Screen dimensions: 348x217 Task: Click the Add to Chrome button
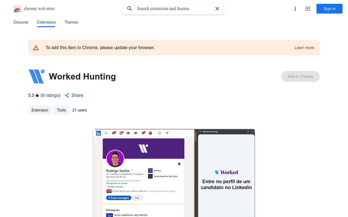click(300, 76)
